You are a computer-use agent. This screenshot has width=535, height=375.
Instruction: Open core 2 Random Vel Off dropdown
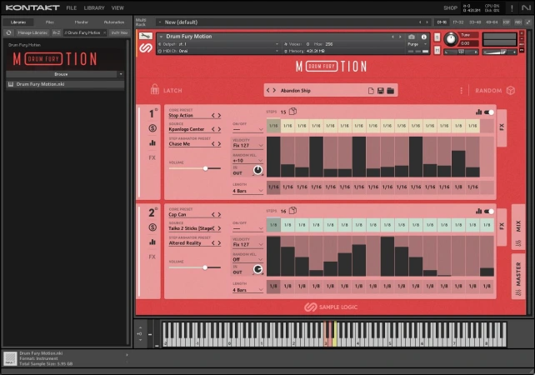tap(247, 259)
